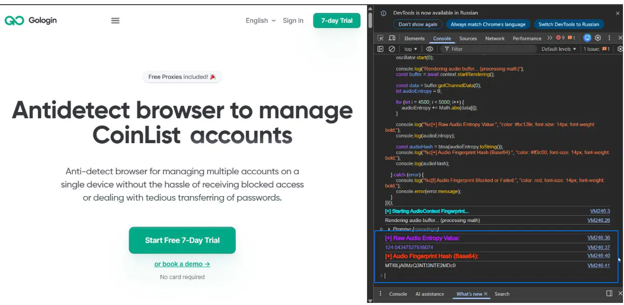Switch to the Sources tab
This screenshot has width=624, height=305.
tap(468, 38)
